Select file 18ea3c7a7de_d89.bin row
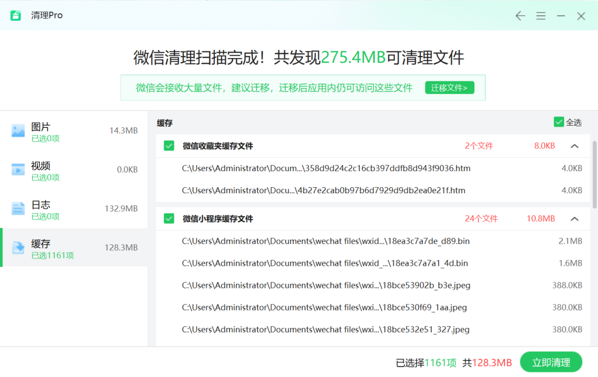Image resolution: width=598 pixels, height=377 pixels. click(373, 241)
